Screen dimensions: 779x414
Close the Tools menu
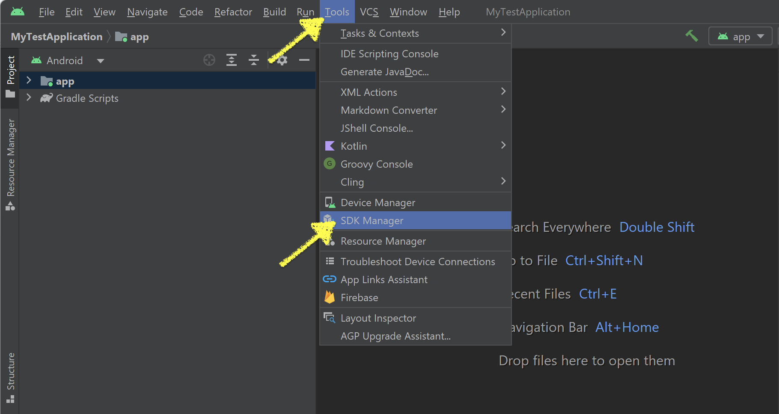click(337, 12)
